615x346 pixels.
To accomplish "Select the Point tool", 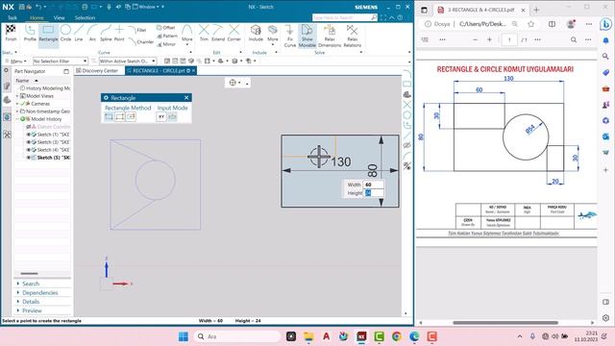I will [119, 33].
